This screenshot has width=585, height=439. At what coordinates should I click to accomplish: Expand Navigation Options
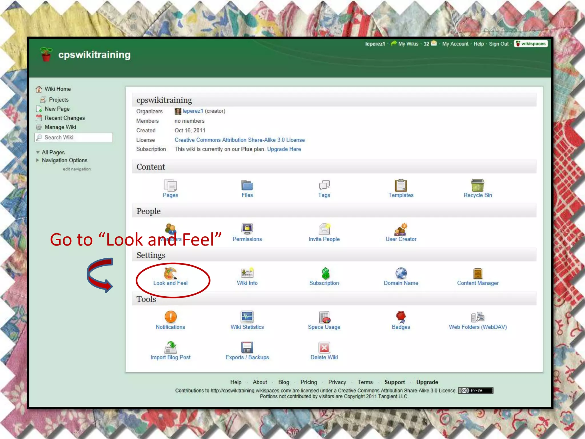point(38,160)
